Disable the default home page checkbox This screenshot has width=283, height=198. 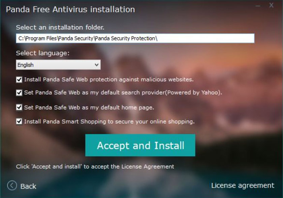click(19, 107)
